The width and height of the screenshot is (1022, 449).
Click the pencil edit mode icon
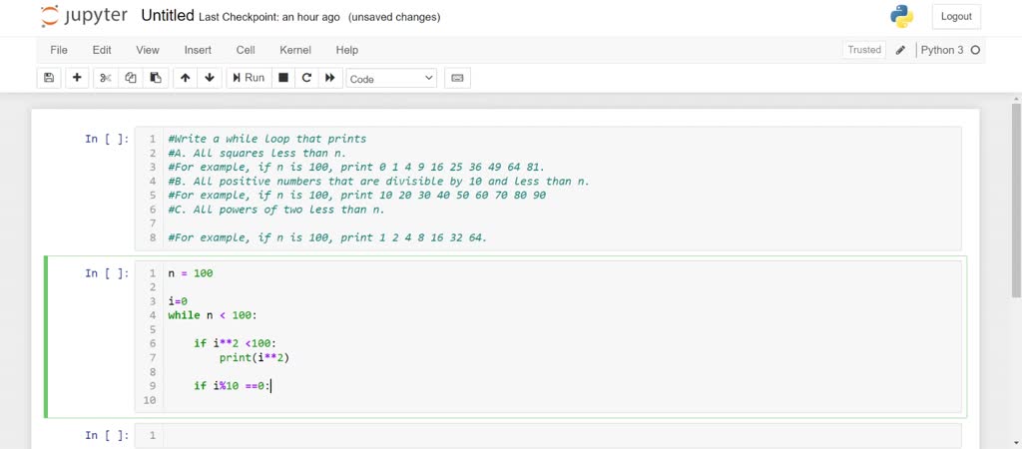[x=900, y=50]
